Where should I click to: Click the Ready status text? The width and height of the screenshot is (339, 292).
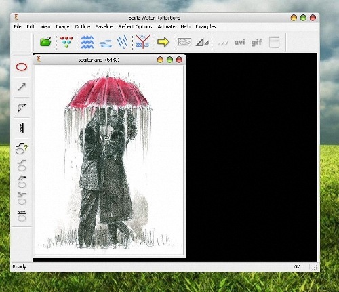click(20, 267)
